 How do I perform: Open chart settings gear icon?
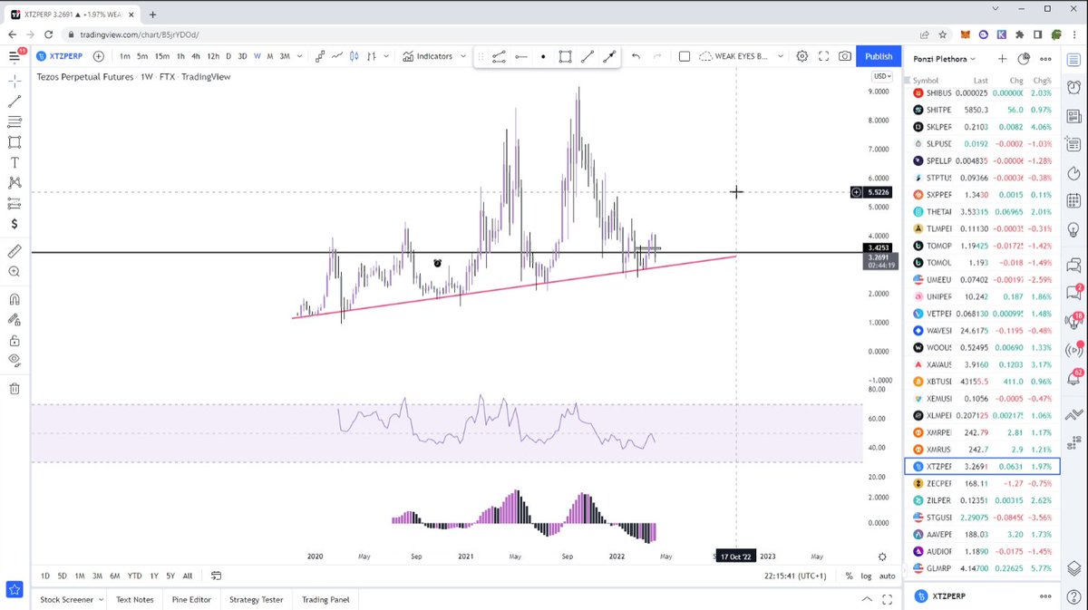point(802,56)
